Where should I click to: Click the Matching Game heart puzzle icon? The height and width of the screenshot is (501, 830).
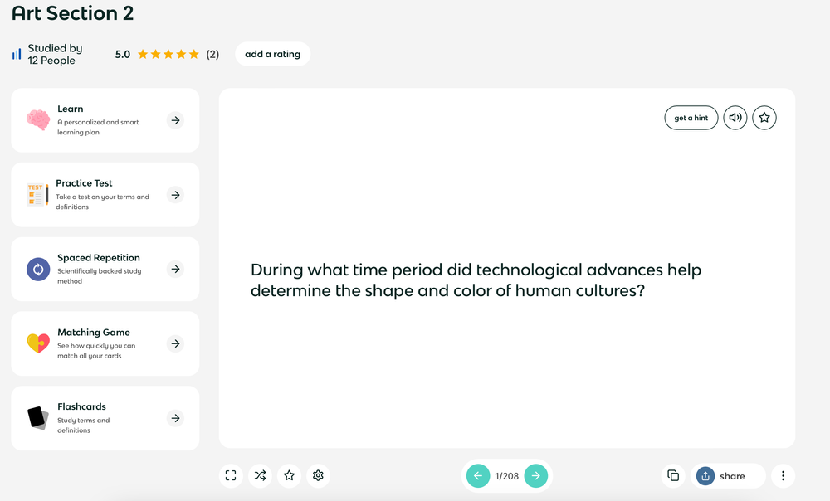click(37, 343)
